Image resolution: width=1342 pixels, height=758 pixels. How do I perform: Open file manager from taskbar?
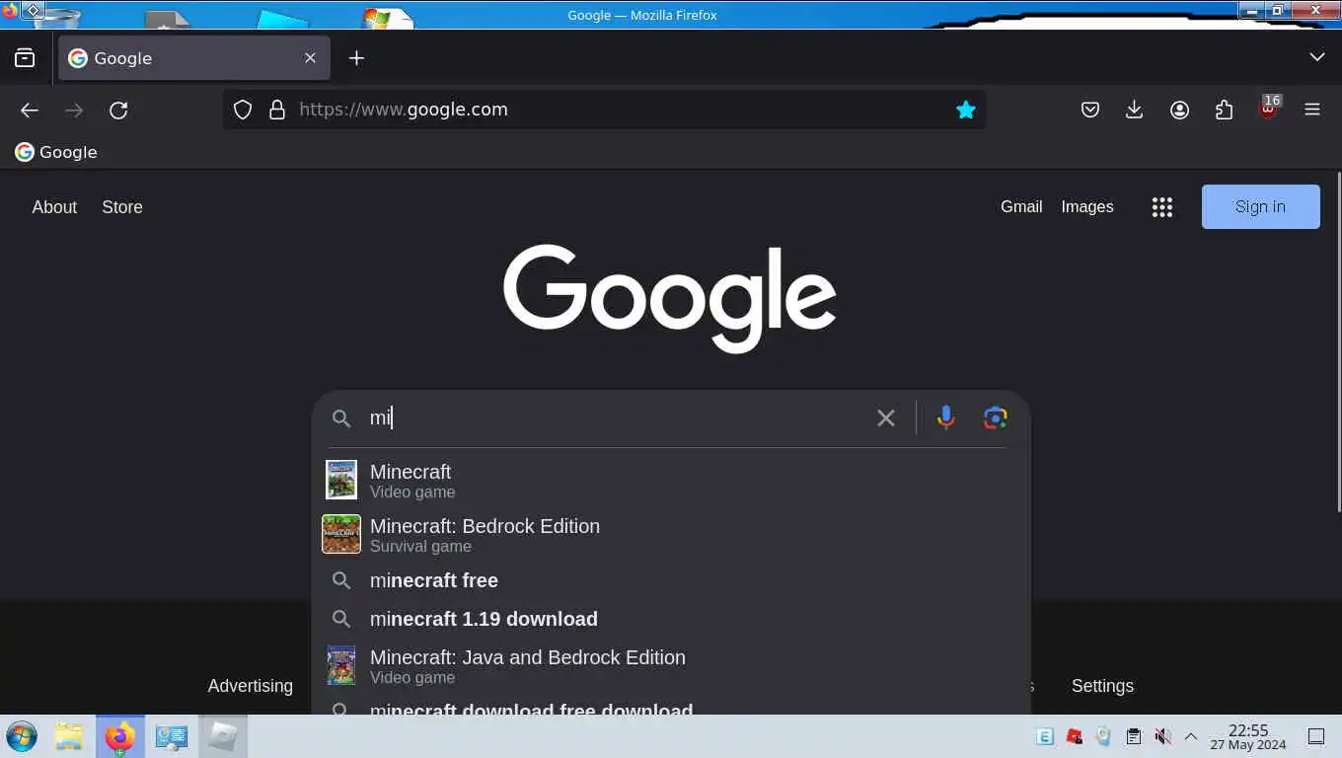(69, 736)
